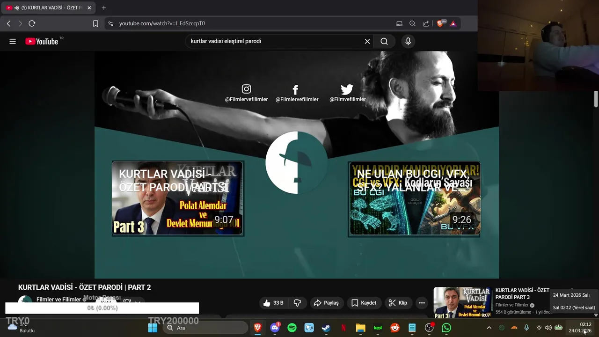Viewport: 599px width, 337px height.
Task: Dislike the video
Action: [297, 303]
